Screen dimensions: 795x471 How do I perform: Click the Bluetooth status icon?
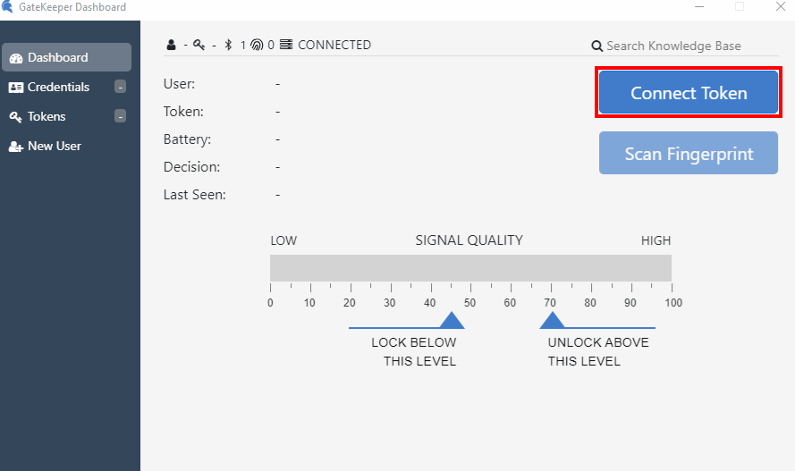(x=228, y=46)
